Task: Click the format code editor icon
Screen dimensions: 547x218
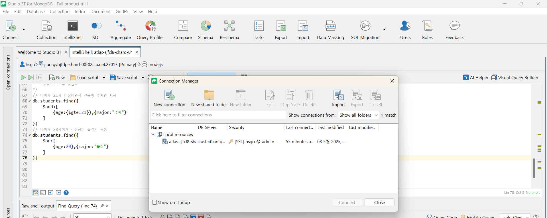Action: coord(43,193)
